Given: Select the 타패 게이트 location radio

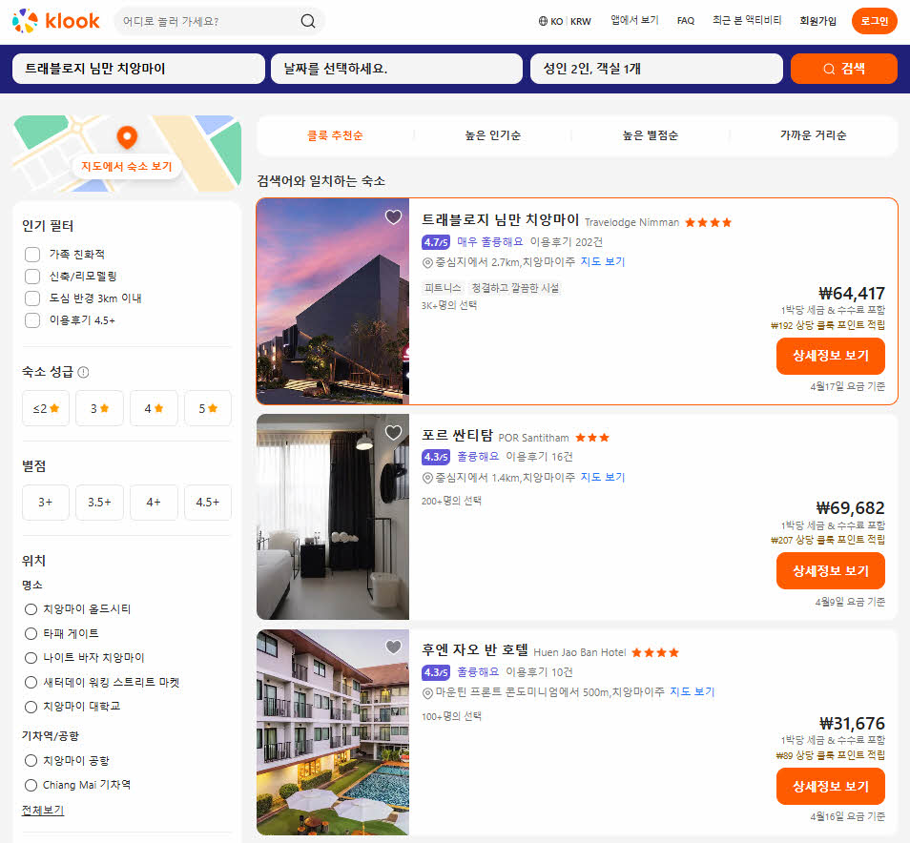Looking at the screenshot, I should point(31,633).
